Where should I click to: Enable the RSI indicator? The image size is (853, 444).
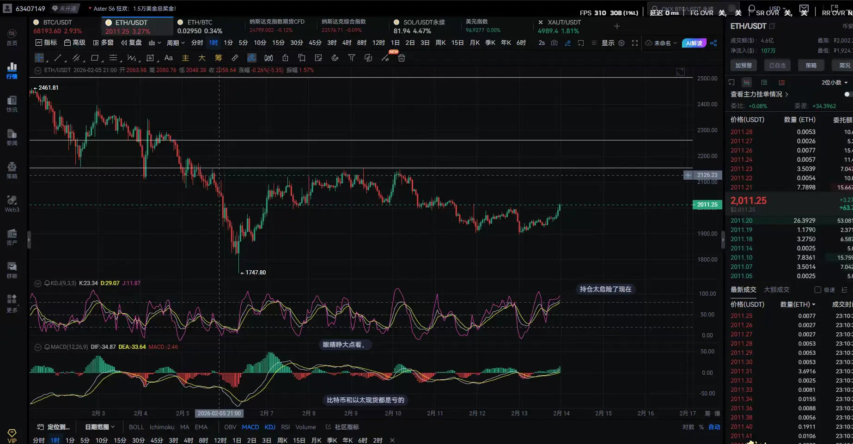click(285, 427)
